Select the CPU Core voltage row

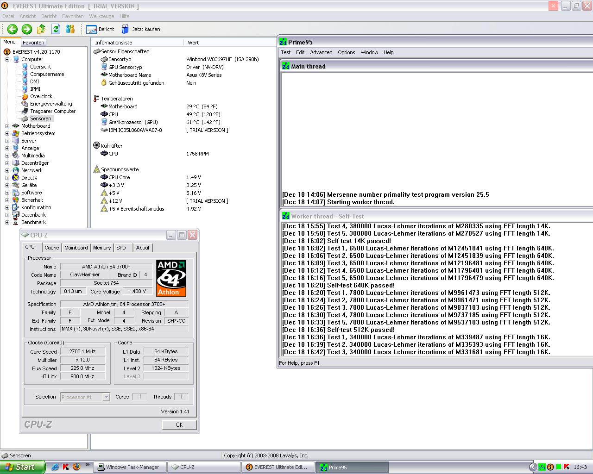click(x=183, y=177)
